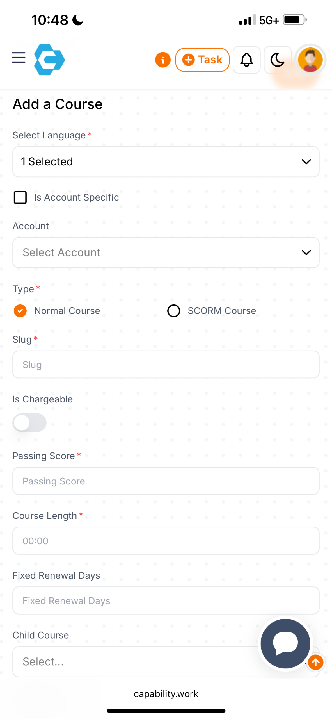Viewport: 332px width, 719px height.
Task: Open the chat support bubble
Action: pos(285,643)
